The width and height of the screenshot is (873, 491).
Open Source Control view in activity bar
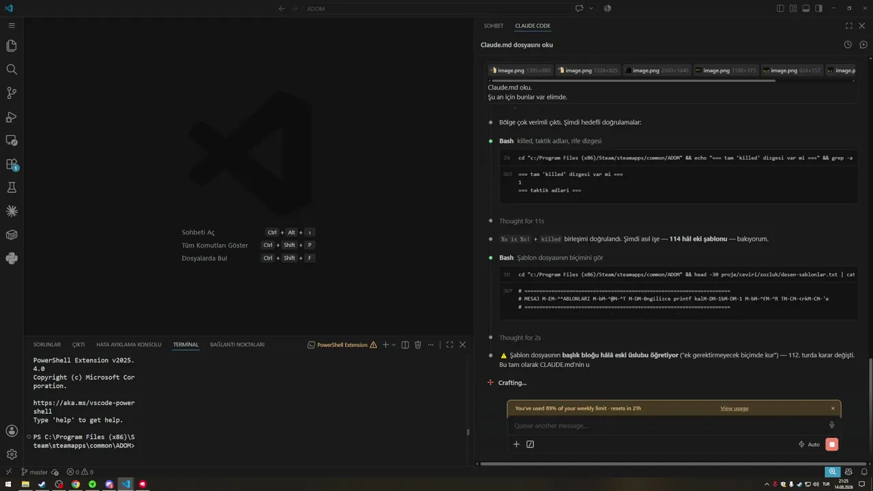12,93
